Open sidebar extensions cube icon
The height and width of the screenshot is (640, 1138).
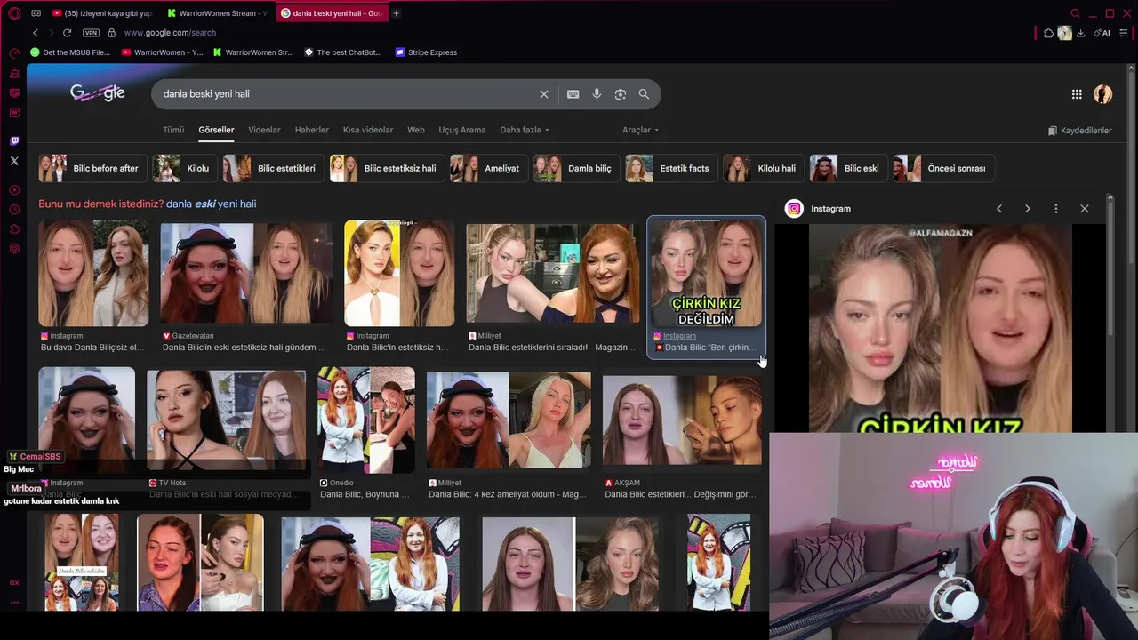14,229
